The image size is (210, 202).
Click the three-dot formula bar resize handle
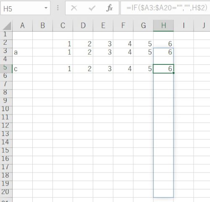pos(58,8)
